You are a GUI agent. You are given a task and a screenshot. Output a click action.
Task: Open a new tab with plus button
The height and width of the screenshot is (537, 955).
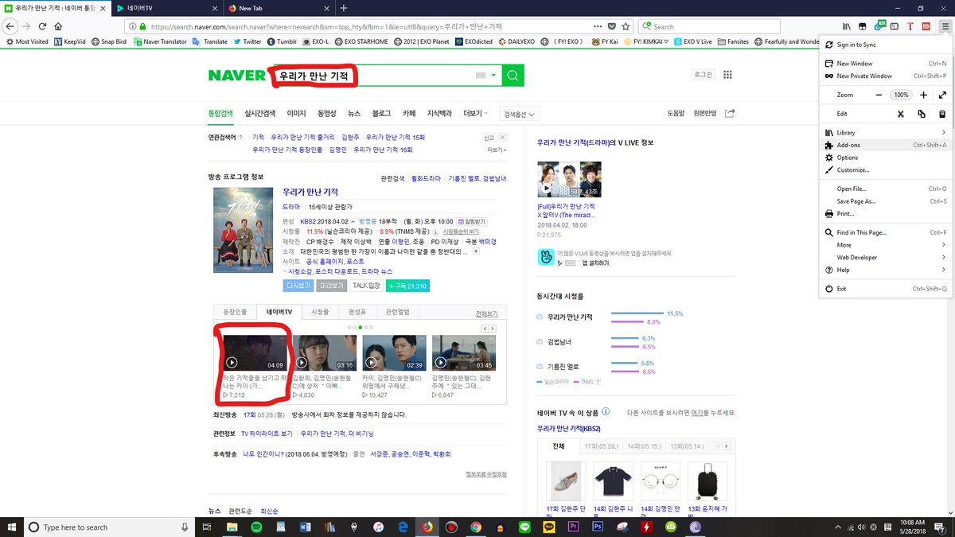[x=343, y=8]
